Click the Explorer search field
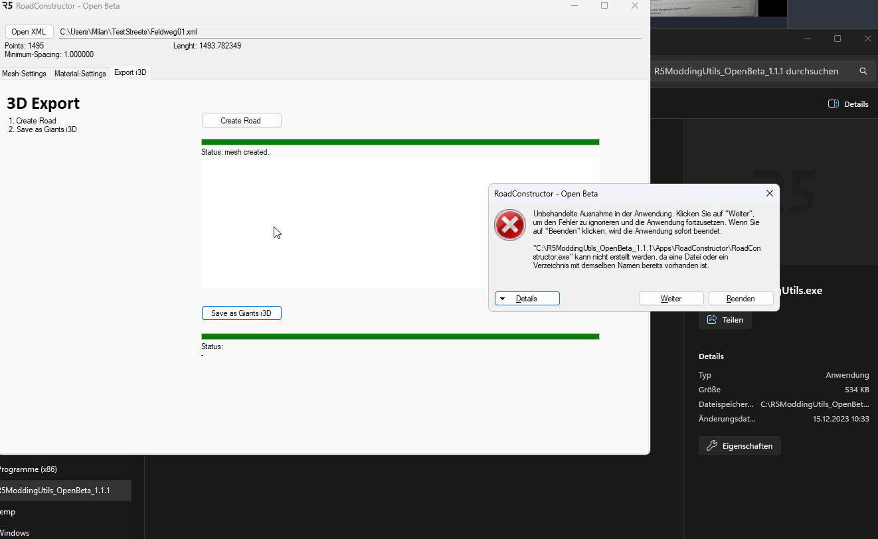 pyautogui.click(x=750, y=71)
